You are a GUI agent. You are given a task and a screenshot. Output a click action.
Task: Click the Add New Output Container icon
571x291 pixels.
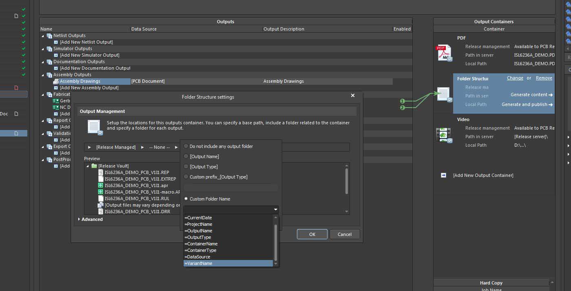443,175
